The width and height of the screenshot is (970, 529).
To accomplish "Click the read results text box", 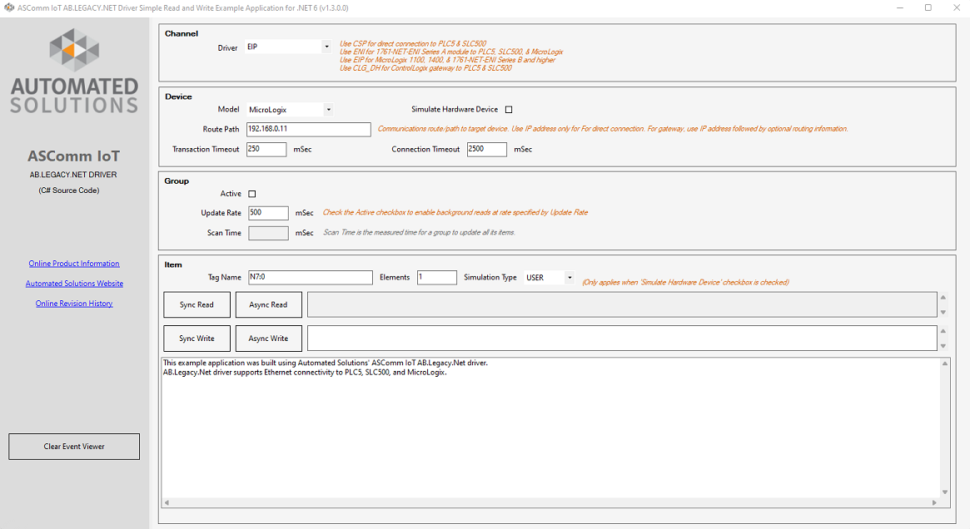I will point(622,304).
